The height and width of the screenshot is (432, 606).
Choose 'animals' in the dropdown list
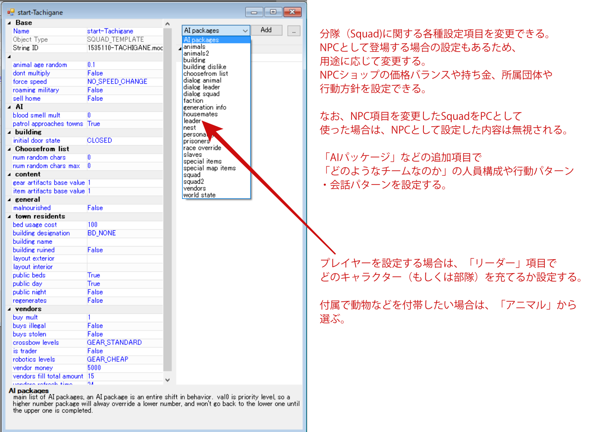194,47
